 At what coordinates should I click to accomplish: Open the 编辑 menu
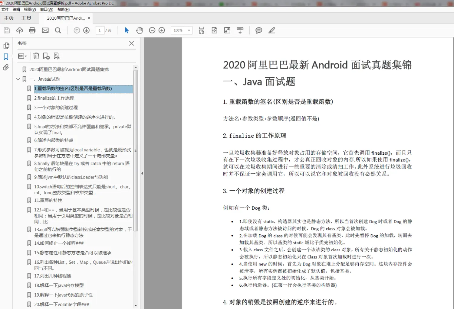pyautogui.click(x=16, y=9)
